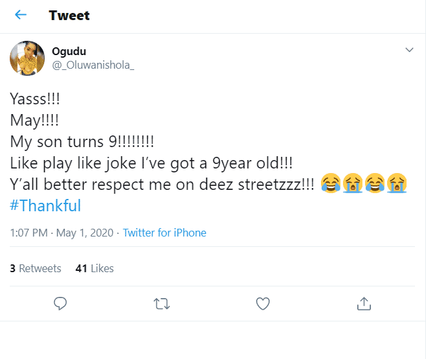The height and width of the screenshot is (359, 426).
Task: Open the share tweet icon
Action: pyautogui.click(x=364, y=303)
